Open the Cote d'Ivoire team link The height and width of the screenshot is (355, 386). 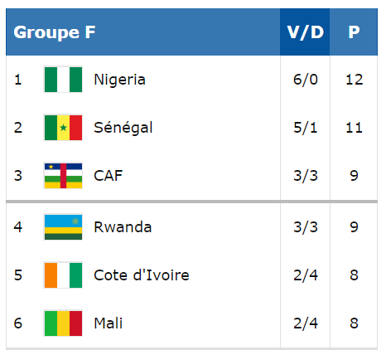pyautogui.click(x=142, y=275)
